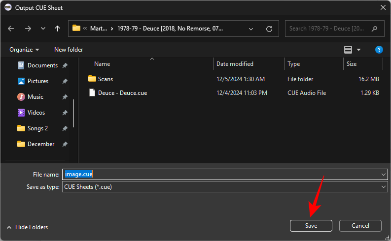Expand the view options dropdown arrow
Viewport: 391px width, 241px height.
click(358, 50)
